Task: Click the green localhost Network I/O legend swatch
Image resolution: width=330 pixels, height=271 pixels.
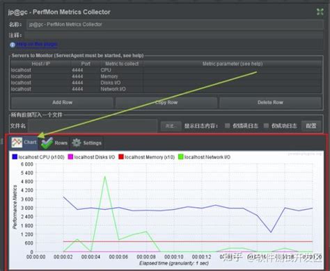Action: (x=180, y=157)
